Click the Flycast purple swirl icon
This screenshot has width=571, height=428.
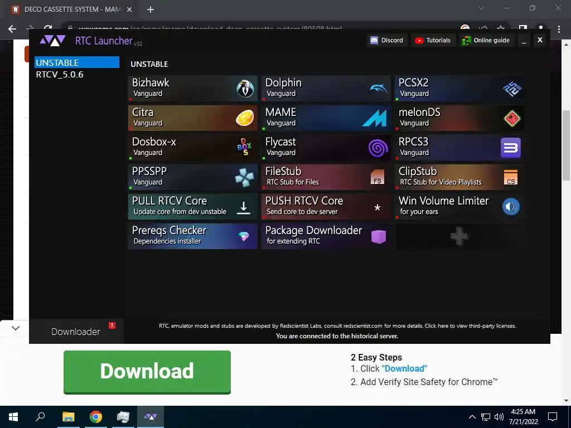pos(378,148)
